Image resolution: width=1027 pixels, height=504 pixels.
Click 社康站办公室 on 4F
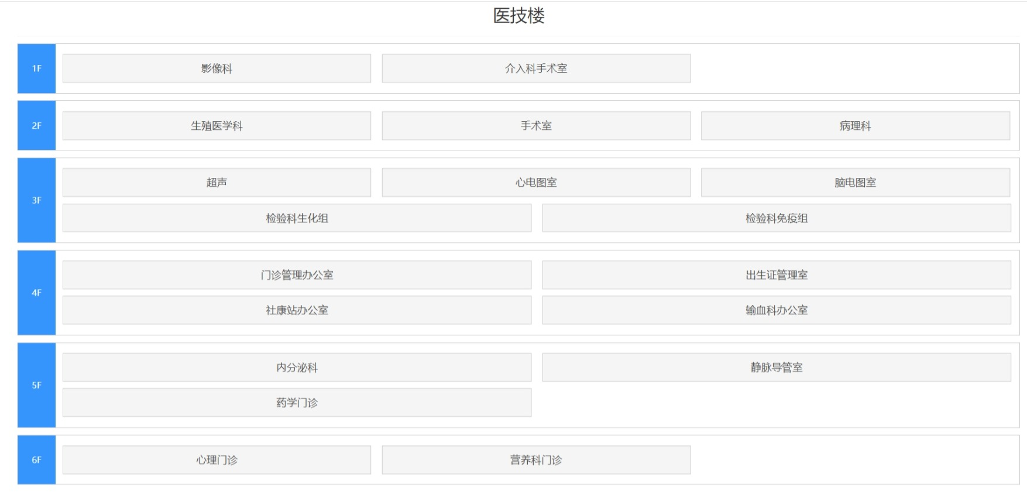tap(297, 310)
